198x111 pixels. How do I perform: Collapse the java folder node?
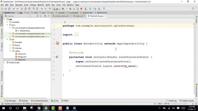pyautogui.click(x=7, y=25)
